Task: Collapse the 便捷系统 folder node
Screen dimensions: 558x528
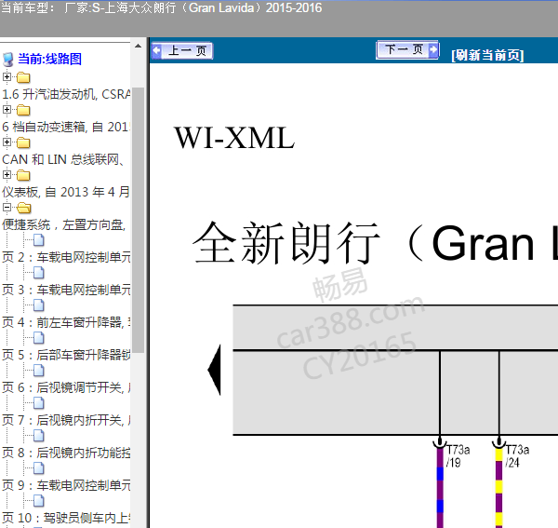Action: (x=7, y=207)
